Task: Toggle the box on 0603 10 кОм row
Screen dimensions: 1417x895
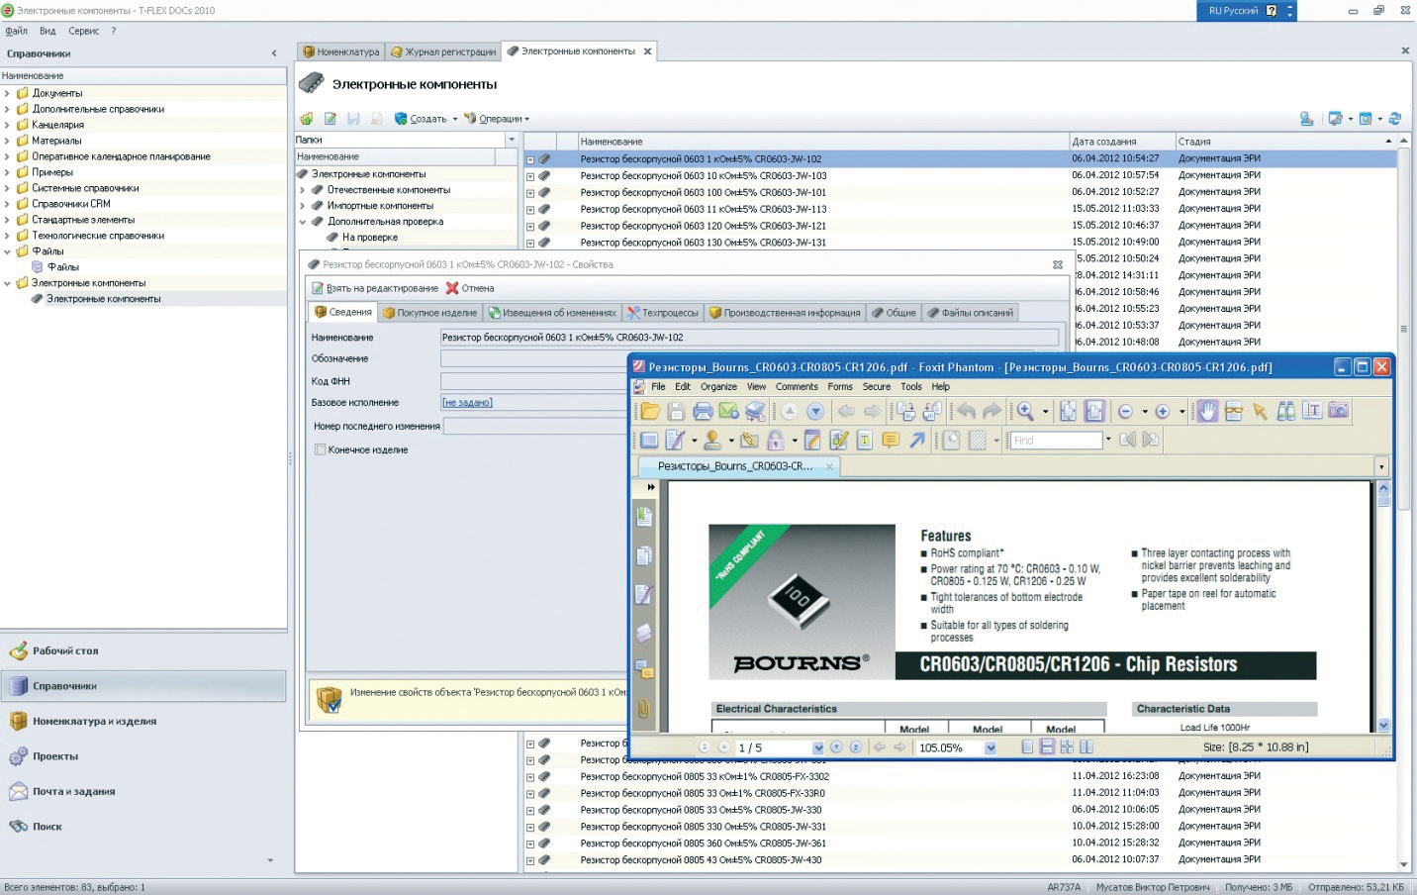Action: click(530, 176)
